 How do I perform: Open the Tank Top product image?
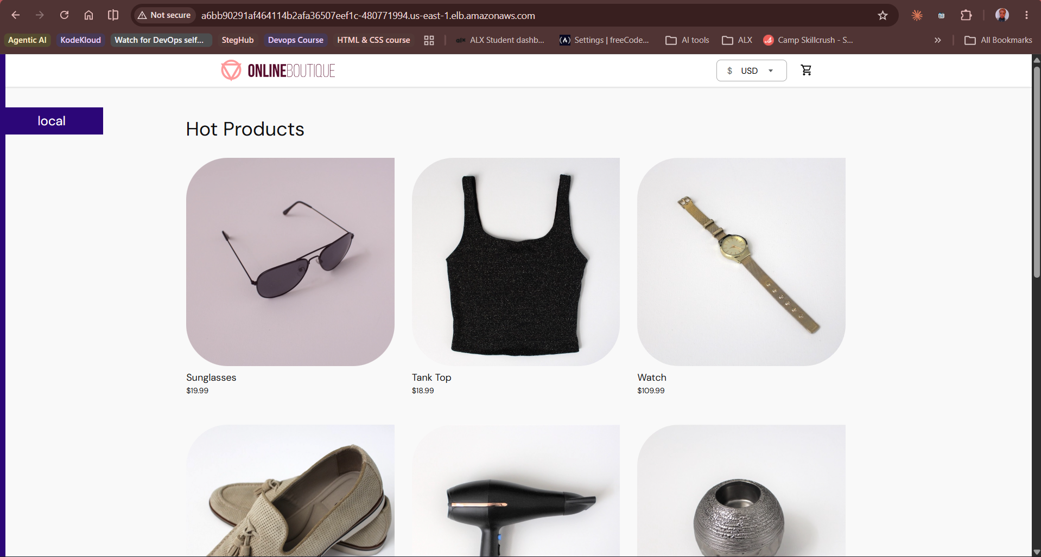point(516,262)
